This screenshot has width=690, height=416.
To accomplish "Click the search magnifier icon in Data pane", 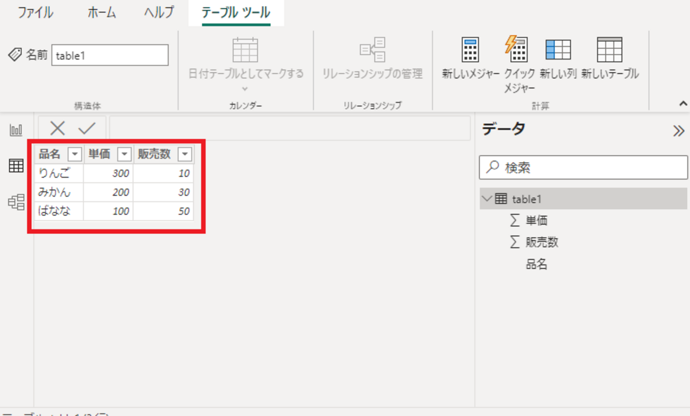I will 493,167.
